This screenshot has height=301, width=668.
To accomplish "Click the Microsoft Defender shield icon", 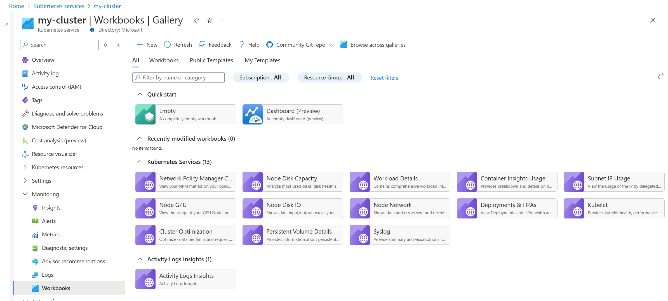I will click(25, 127).
